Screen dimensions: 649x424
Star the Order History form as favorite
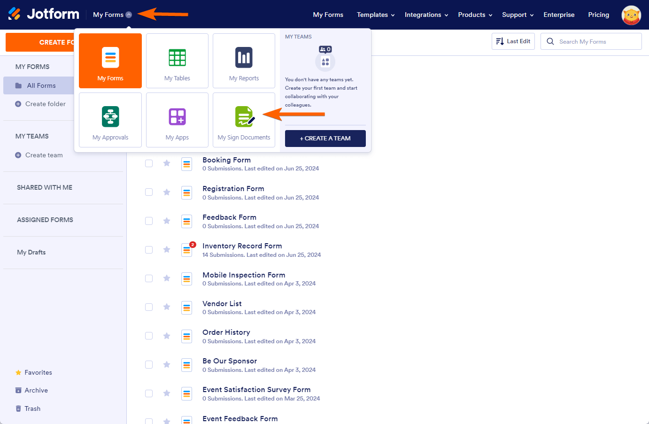point(167,336)
